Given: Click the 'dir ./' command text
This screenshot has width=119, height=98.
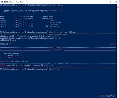Looking at the screenshot, I should coord(60,5).
